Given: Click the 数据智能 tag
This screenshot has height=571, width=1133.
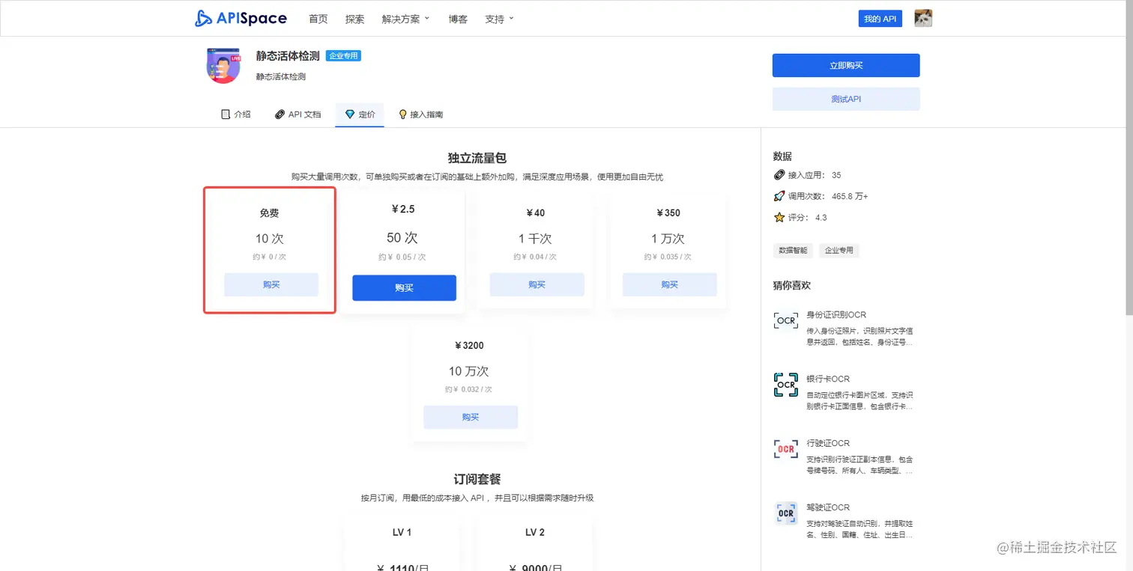Looking at the screenshot, I should tap(793, 250).
